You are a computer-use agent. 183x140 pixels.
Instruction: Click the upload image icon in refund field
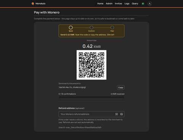tap(122, 114)
